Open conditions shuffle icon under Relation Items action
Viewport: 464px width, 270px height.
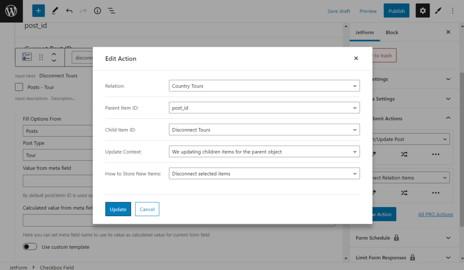(x=404, y=193)
